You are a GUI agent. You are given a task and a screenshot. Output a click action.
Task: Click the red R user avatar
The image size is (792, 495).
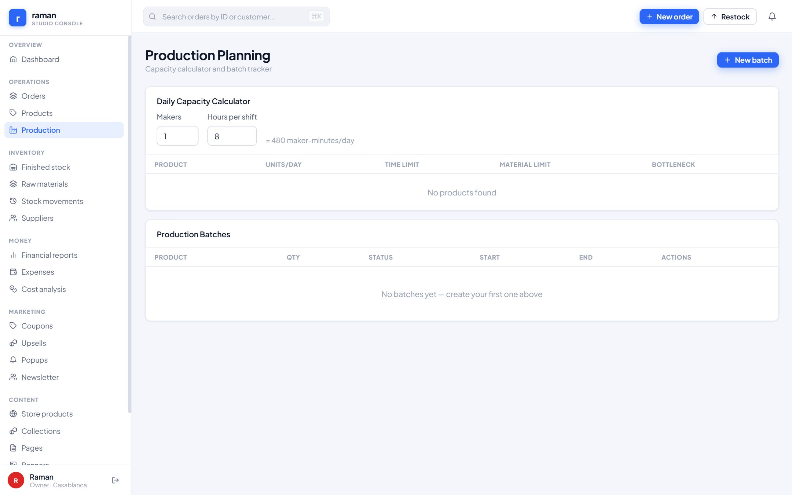click(x=16, y=480)
